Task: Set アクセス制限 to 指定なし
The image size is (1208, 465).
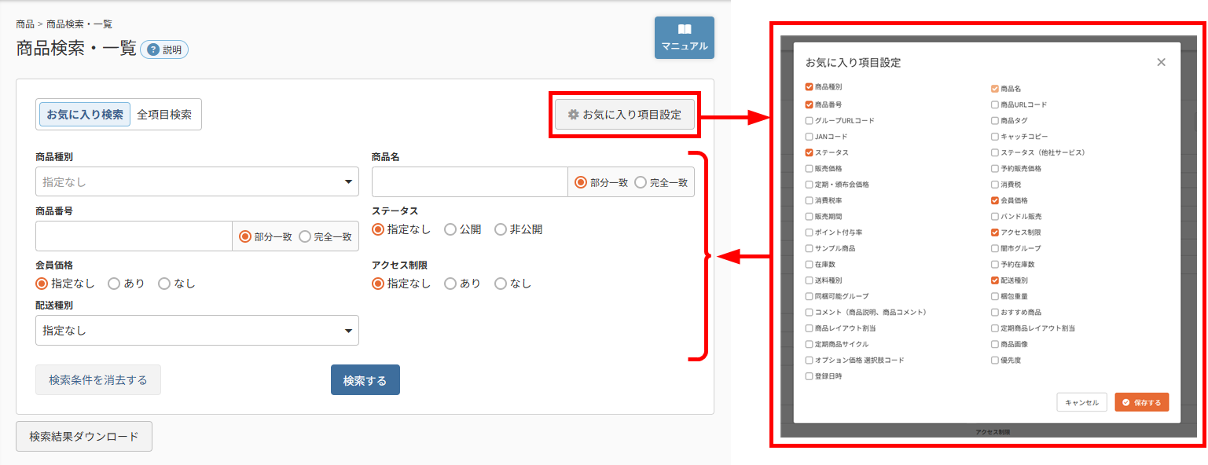Action: 378,284
